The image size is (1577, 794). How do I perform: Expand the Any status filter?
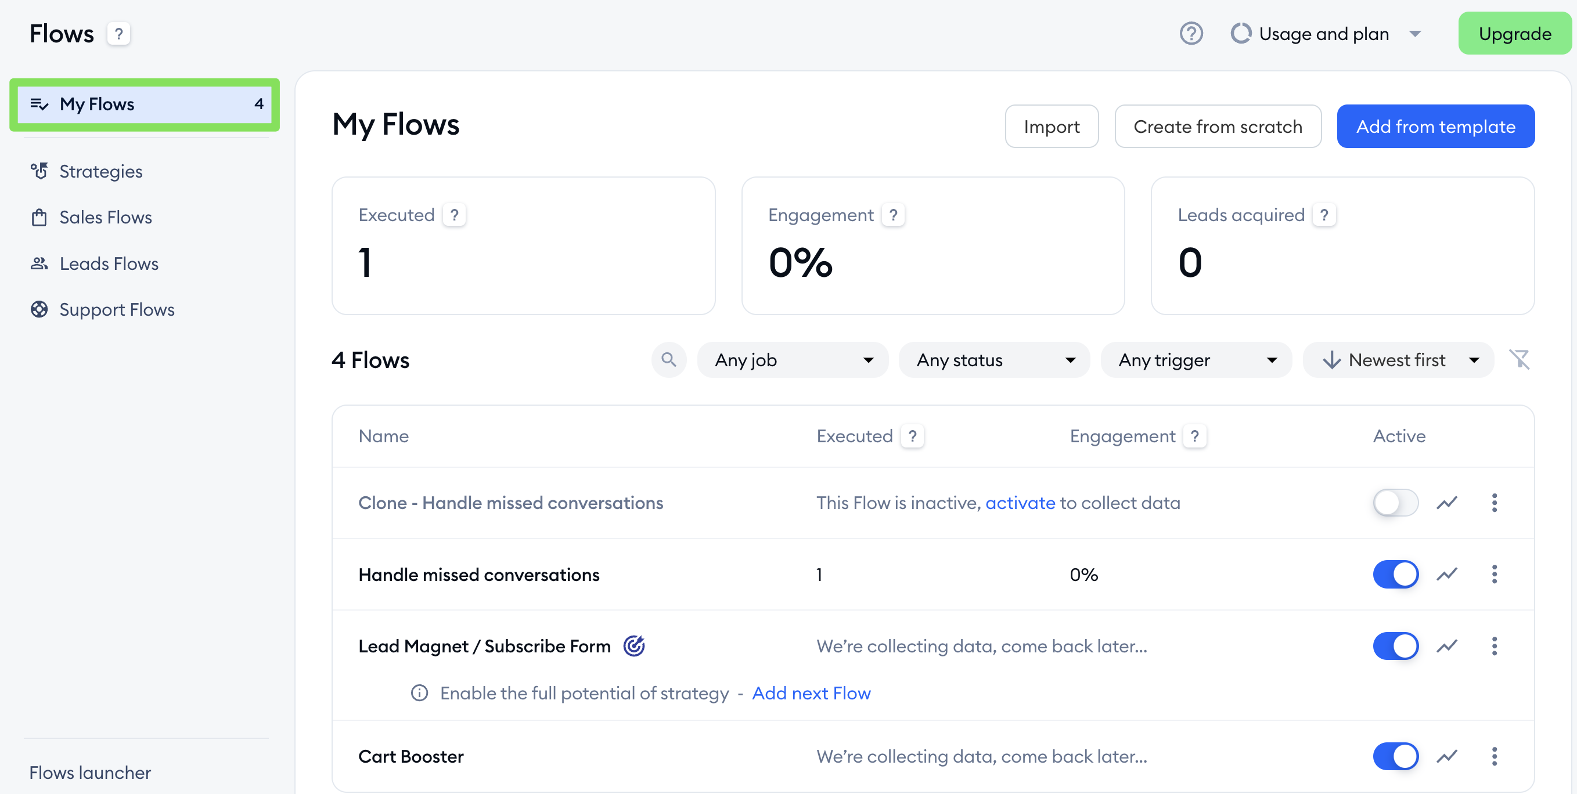pyautogui.click(x=993, y=360)
